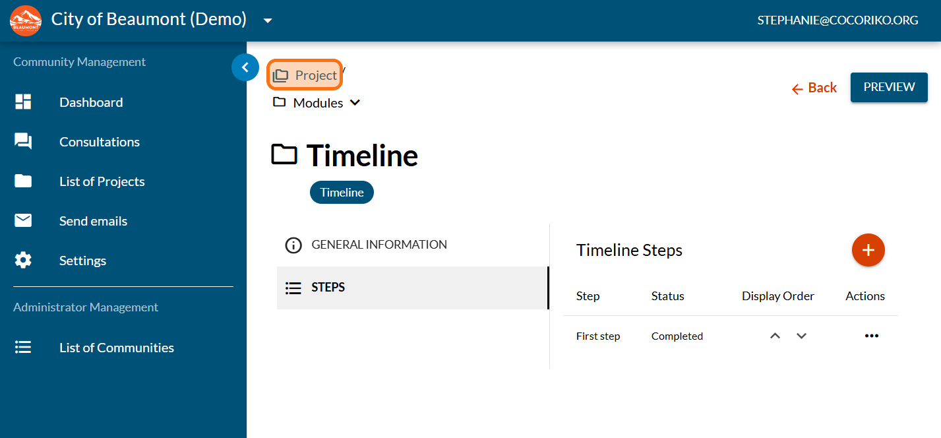Add a new timeline step

tap(868, 250)
